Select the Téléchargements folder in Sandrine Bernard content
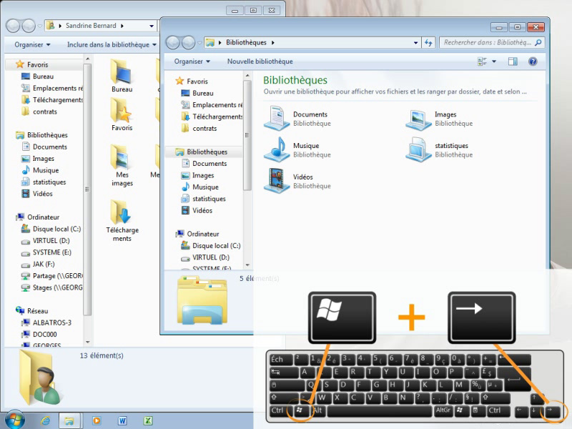Screen dimensions: 572x429 [122, 221]
